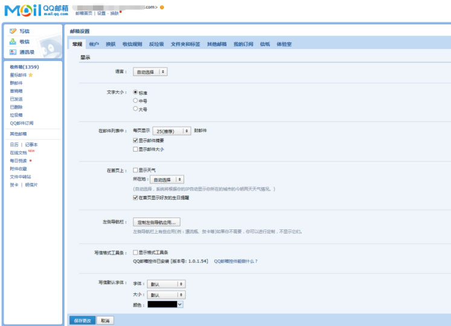Open the 字体 default font dropdown
The height and width of the screenshot is (326, 451).
pyautogui.click(x=166, y=284)
